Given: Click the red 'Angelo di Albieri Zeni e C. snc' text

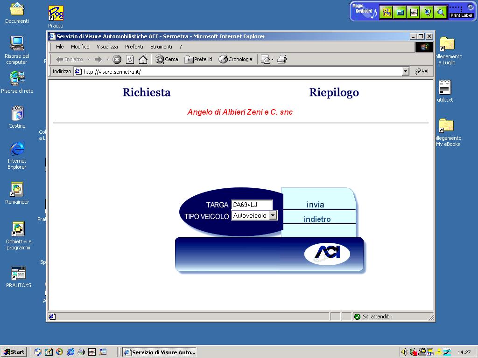Looking at the screenshot, I should 240,112.
